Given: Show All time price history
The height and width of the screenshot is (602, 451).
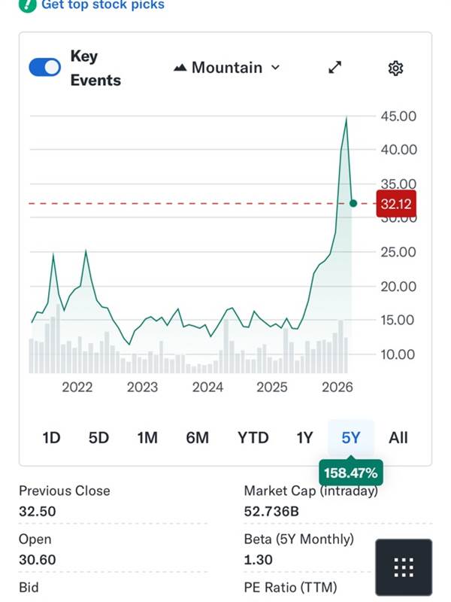Looking at the screenshot, I should click(x=398, y=437).
